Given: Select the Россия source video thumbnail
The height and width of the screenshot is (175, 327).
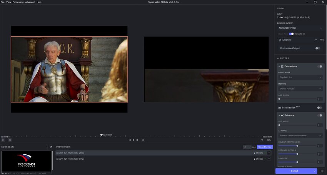Looking at the screenshot, I should [26, 161].
